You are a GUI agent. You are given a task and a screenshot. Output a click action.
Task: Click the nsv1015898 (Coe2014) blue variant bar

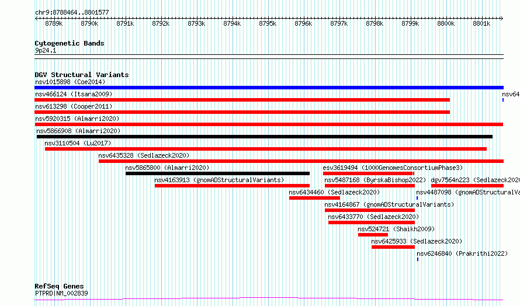(269, 88)
